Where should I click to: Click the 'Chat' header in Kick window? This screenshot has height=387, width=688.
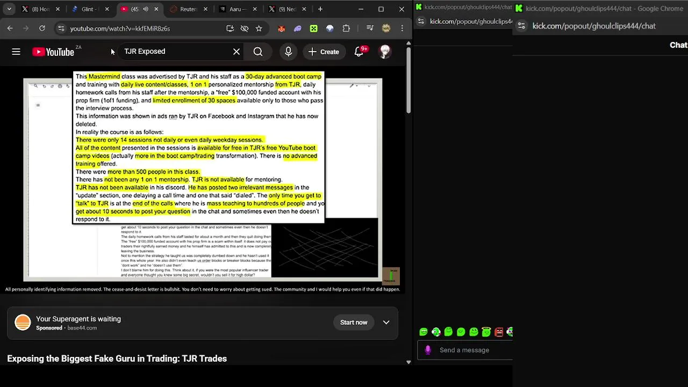coord(678,45)
